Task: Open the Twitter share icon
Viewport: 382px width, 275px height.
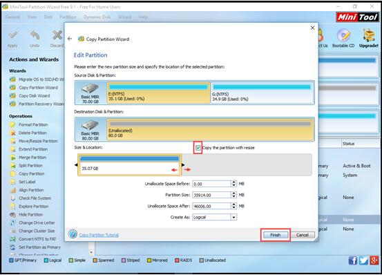Action: 363,260
